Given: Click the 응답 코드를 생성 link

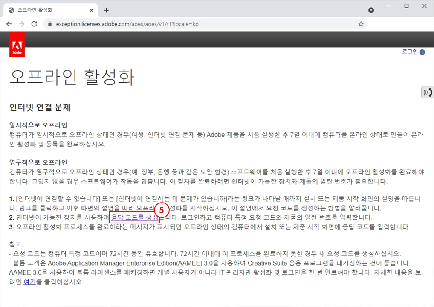Looking at the screenshot, I should tap(135, 217).
